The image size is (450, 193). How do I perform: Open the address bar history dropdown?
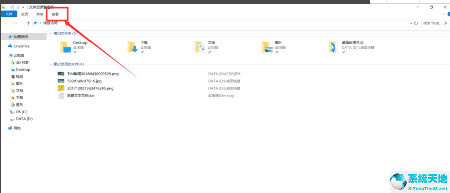(x=411, y=23)
